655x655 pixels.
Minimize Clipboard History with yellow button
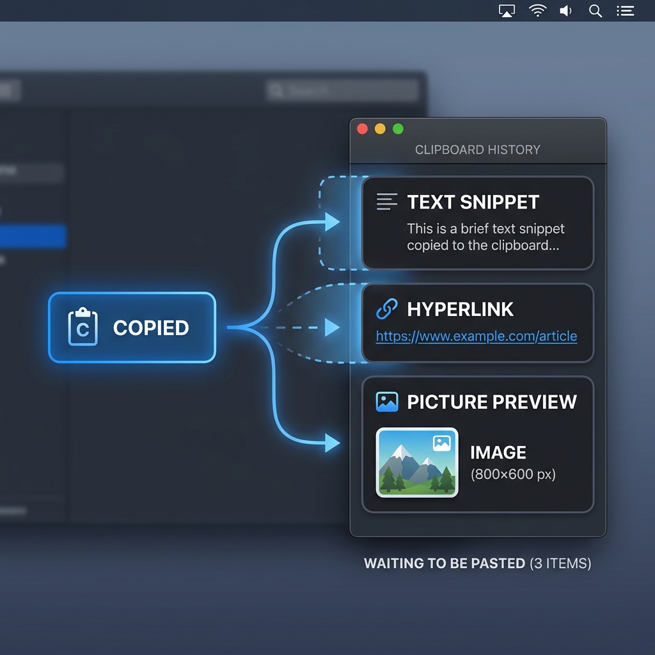pyautogui.click(x=380, y=129)
